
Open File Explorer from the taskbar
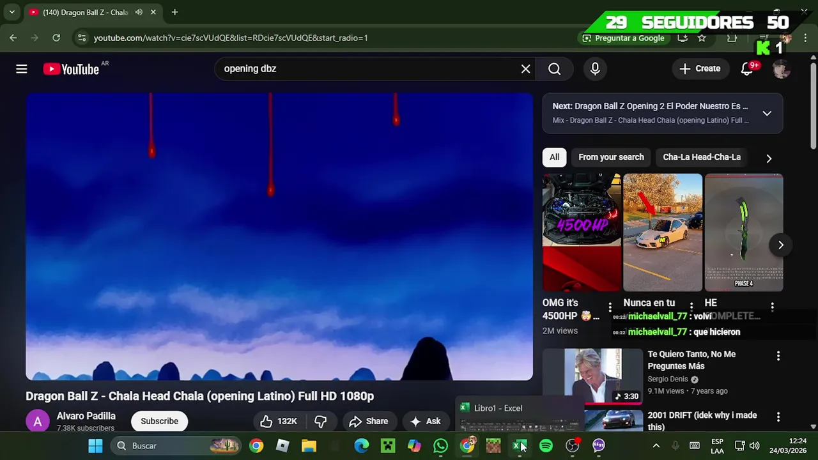pos(309,446)
